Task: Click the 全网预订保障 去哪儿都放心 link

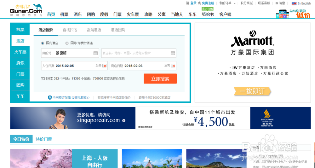Action: coord(71,98)
